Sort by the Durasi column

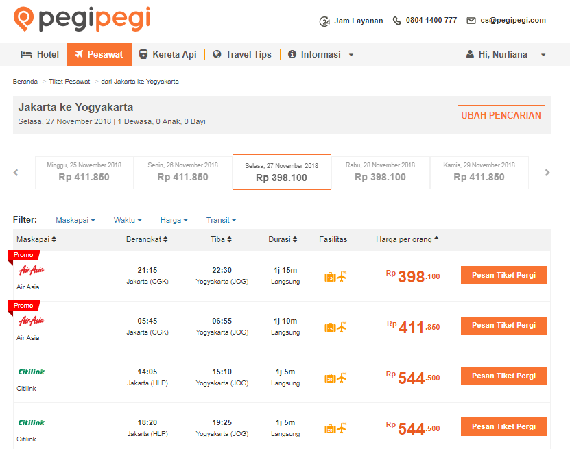(x=283, y=239)
